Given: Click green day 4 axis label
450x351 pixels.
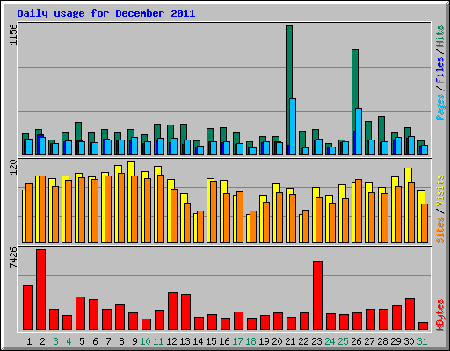Looking at the screenshot, I should (x=69, y=341).
